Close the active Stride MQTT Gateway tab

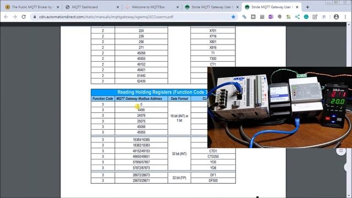click(297, 7)
